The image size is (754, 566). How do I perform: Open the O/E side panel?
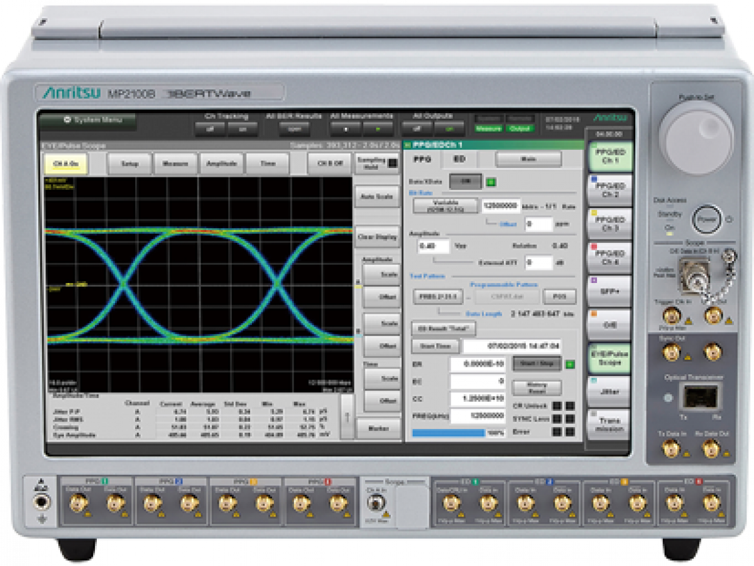(x=609, y=325)
